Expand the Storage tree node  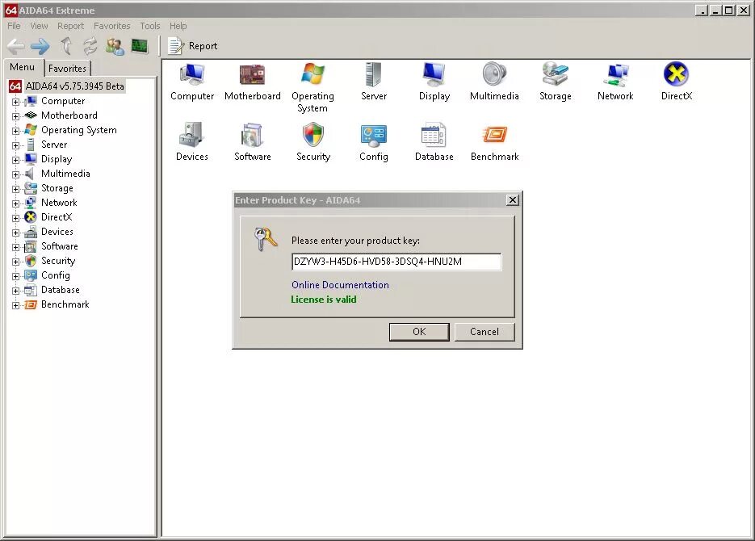16,189
